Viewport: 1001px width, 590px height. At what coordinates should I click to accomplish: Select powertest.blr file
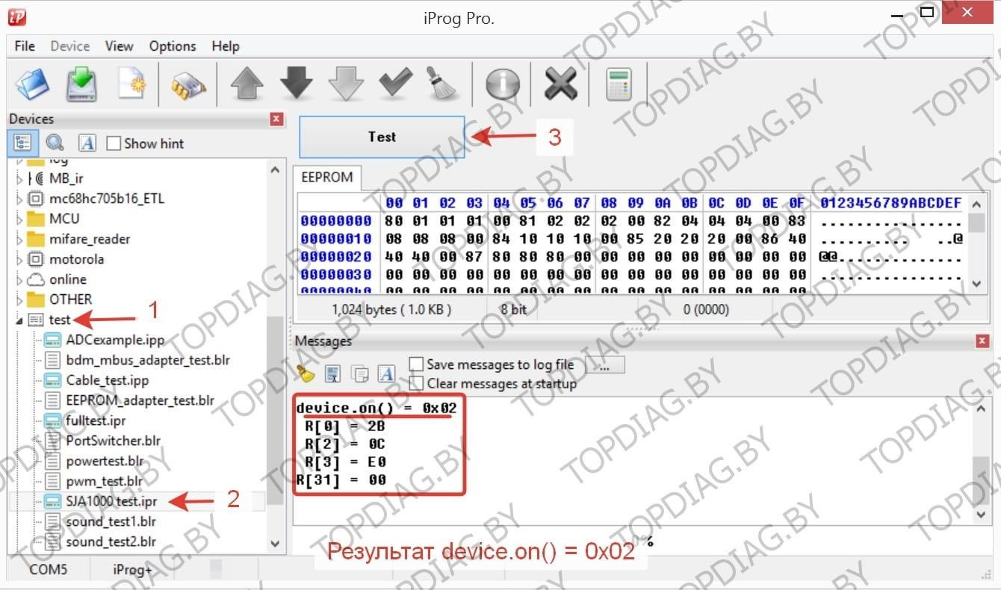coord(105,461)
